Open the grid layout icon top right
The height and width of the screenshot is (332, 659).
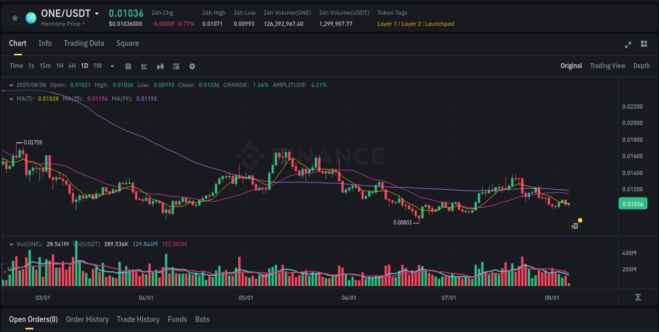point(644,44)
